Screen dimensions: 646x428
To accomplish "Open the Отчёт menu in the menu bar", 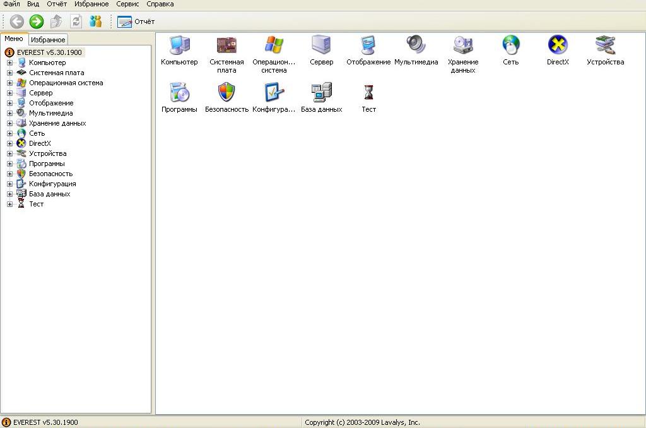I will point(57,4).
